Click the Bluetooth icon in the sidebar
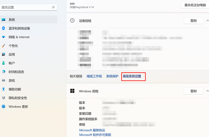Screen dimensions: 209x137 (4, 28)
